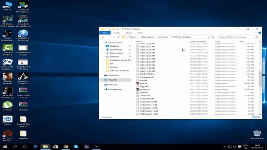This screenshot has height=150, width=267.
Task: Open the address bar history dropdown
Action: tap(209, 37)
